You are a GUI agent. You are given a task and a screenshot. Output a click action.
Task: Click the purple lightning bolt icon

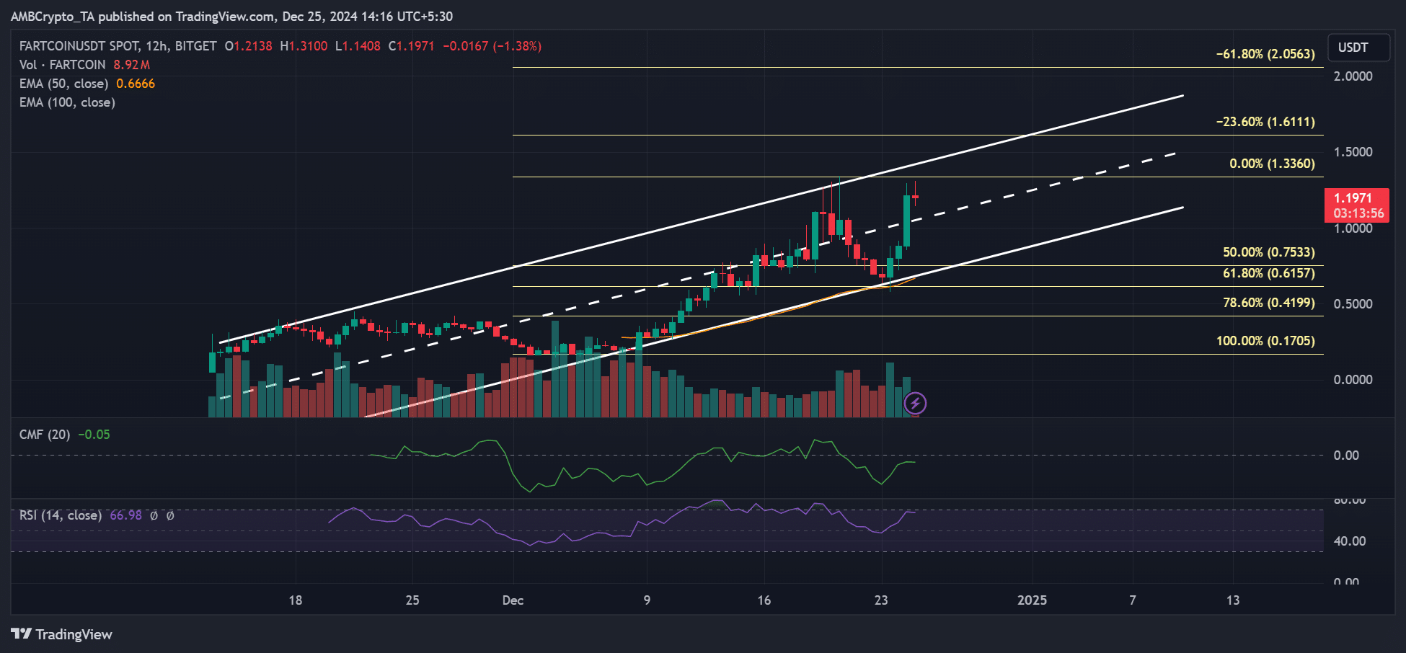(915, 403)
